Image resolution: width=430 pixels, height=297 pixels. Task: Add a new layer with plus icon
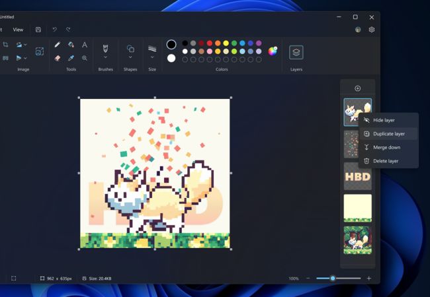tap(358, 88)
